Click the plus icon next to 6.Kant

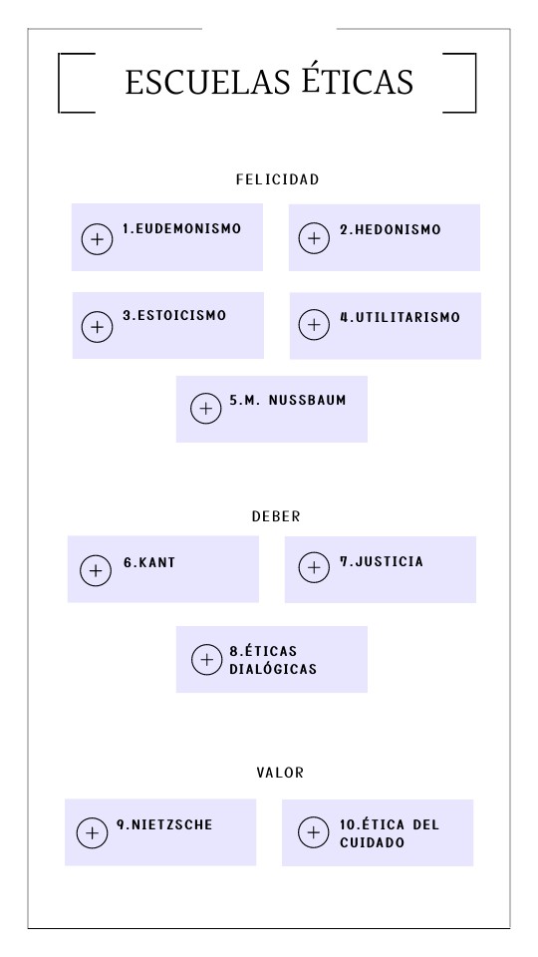click(x=96, y=570)
